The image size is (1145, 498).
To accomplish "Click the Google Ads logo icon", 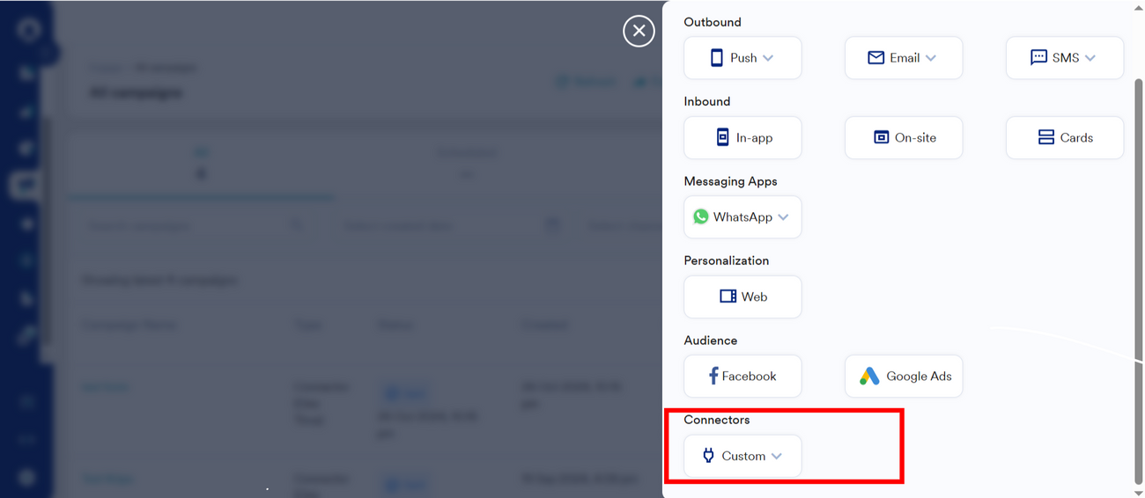I will click(x=869, y=377).
